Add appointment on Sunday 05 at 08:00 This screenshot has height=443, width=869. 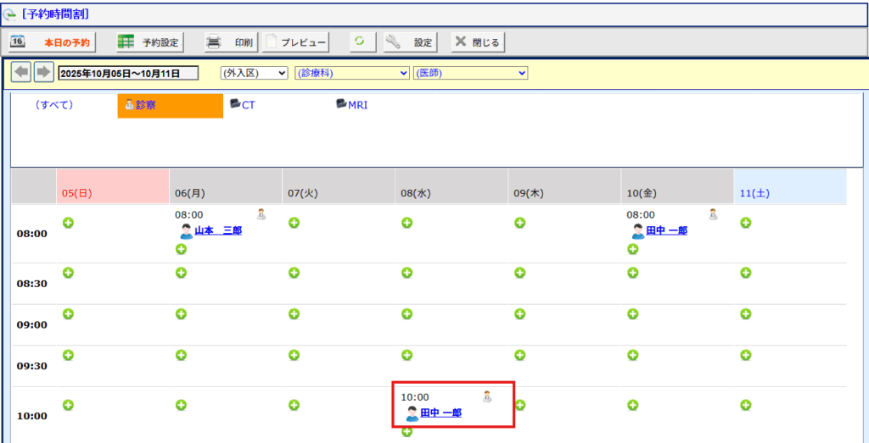[x=68, y=223]
